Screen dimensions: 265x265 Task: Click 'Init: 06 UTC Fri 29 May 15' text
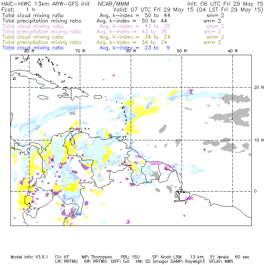[x=225, y=4]
